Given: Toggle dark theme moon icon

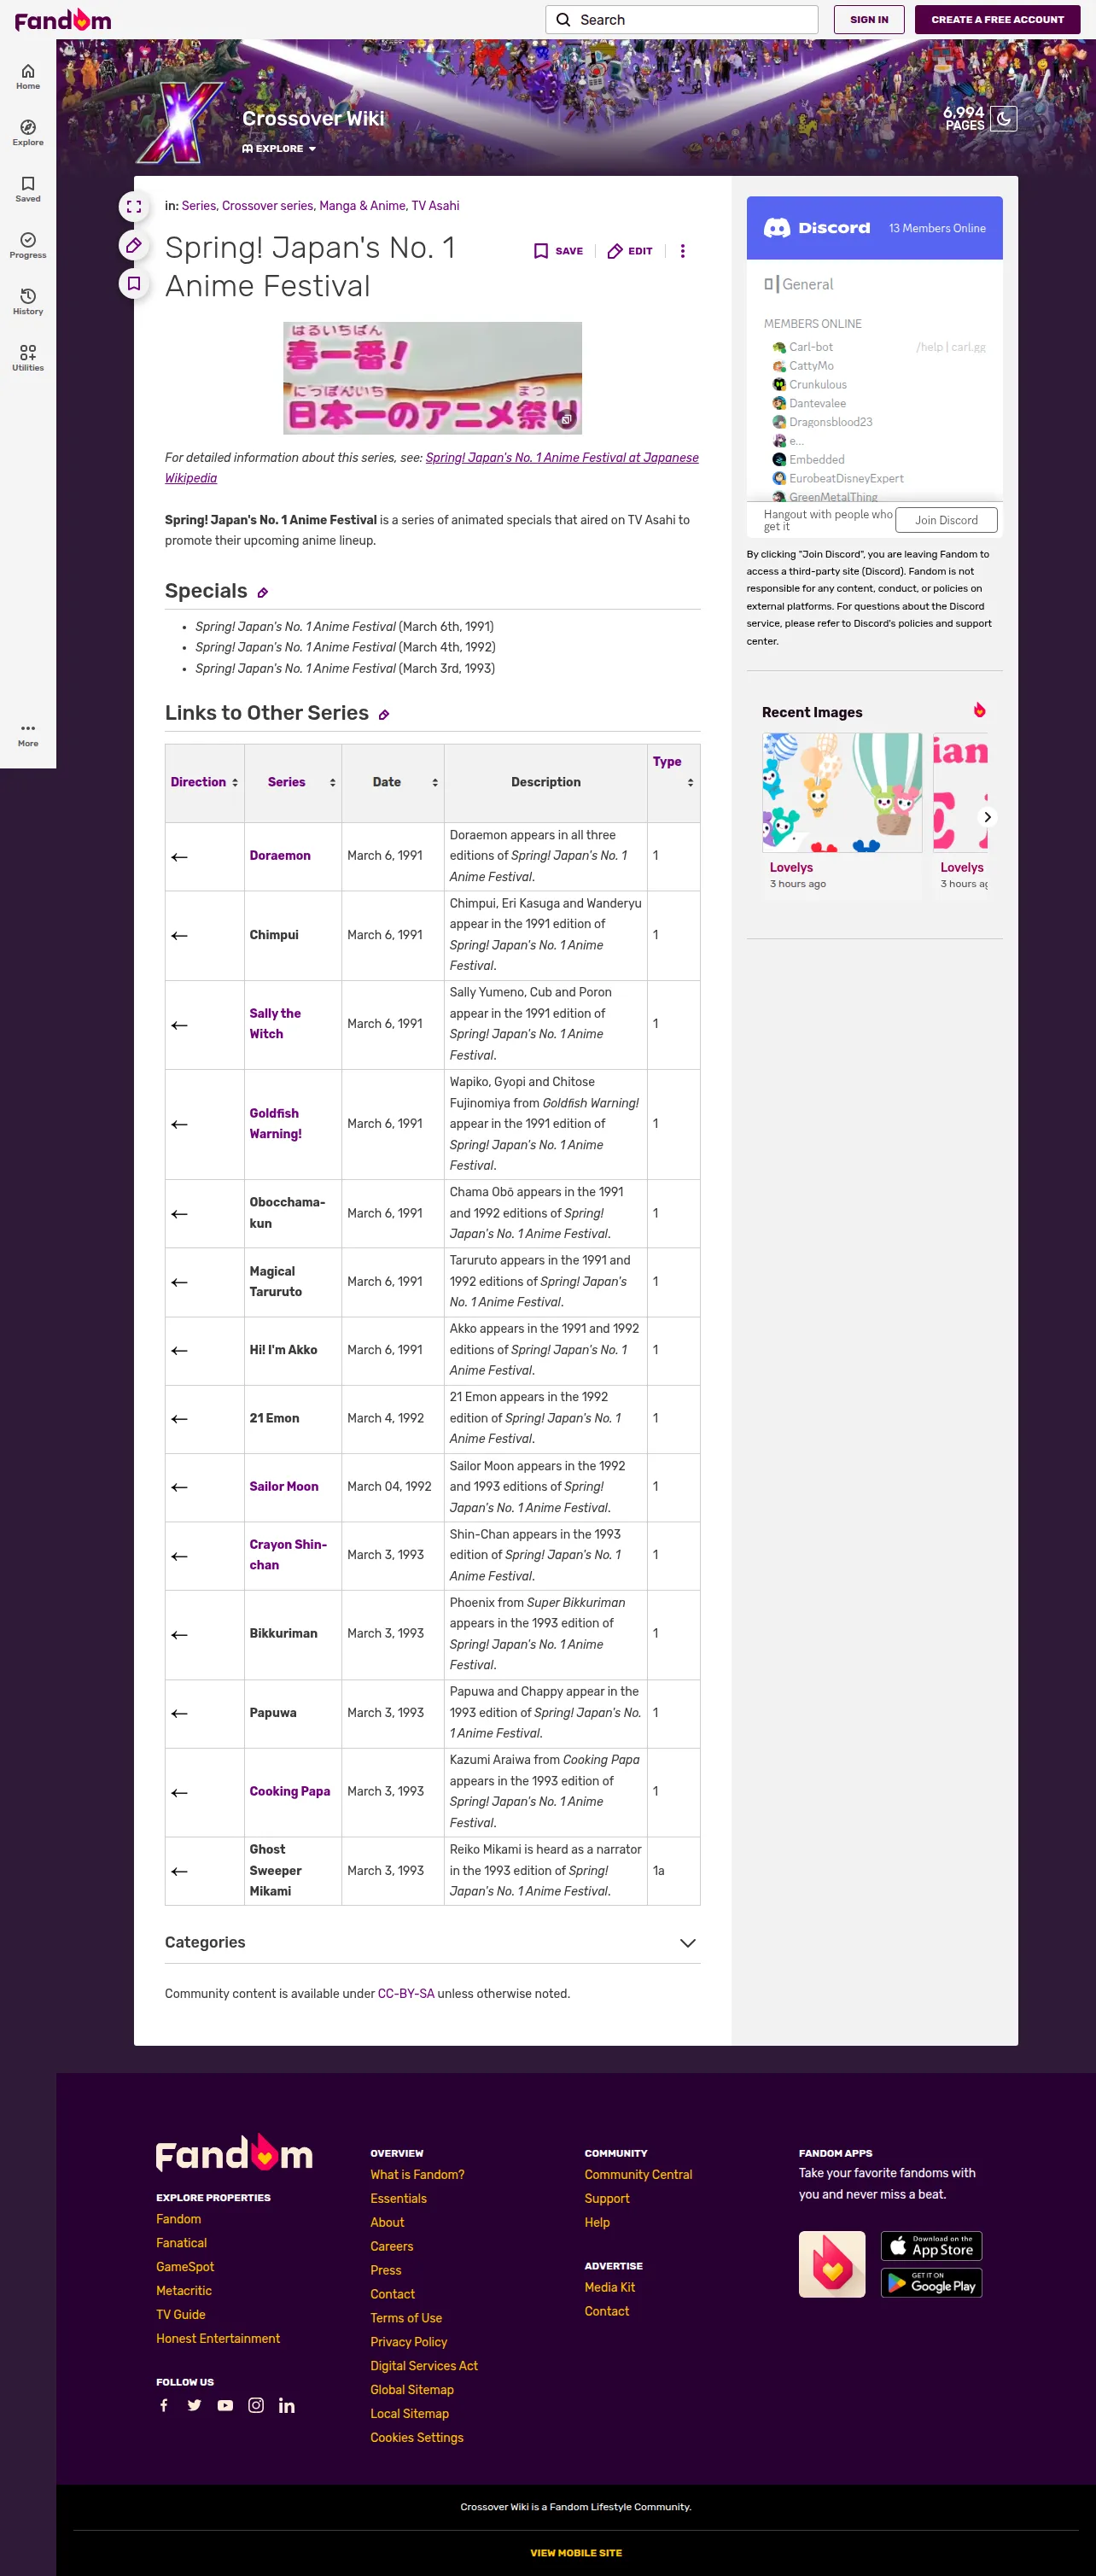Looking at the screenshot, I should 1004,119.
